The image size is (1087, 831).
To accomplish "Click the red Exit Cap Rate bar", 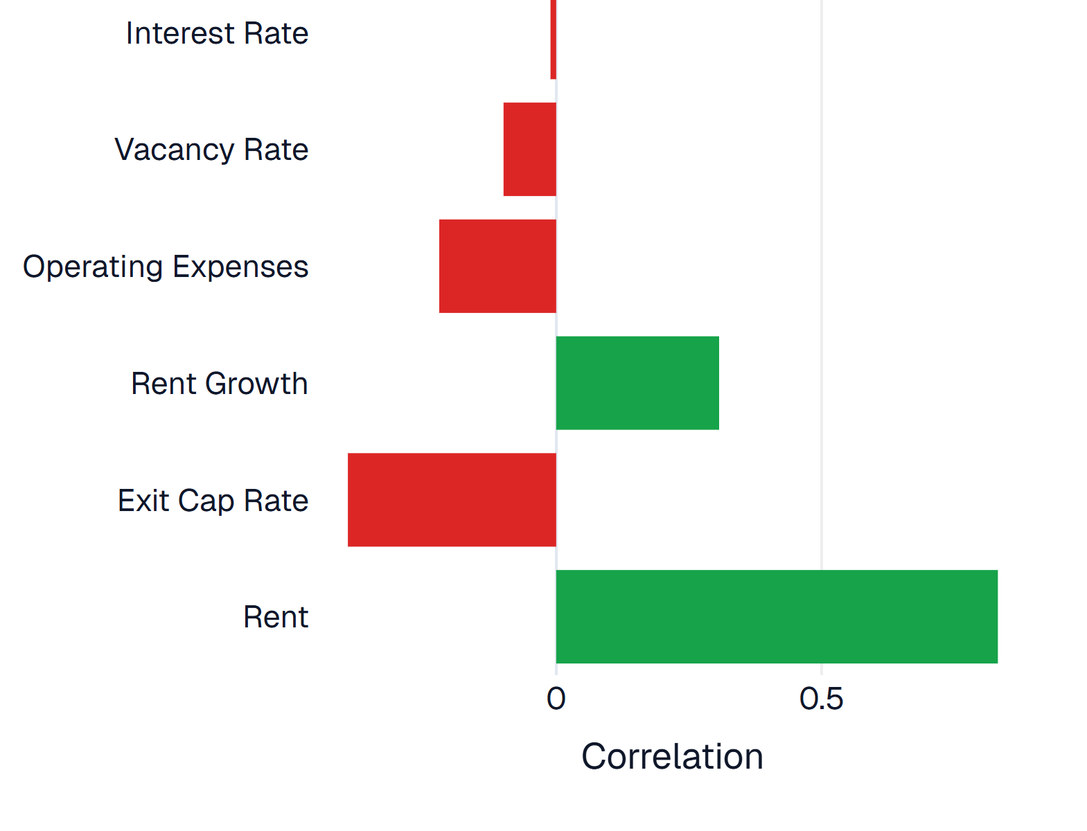I will [x=452, y=500].
